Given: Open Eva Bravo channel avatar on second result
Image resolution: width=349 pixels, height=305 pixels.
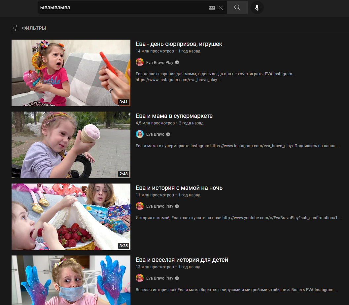Looking at the screenshot, I should click(140, 134).
